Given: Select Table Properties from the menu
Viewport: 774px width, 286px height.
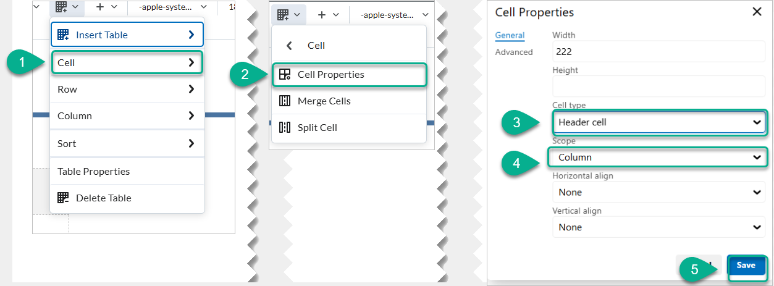Looking at the screenshot, I should click(94, 172).
